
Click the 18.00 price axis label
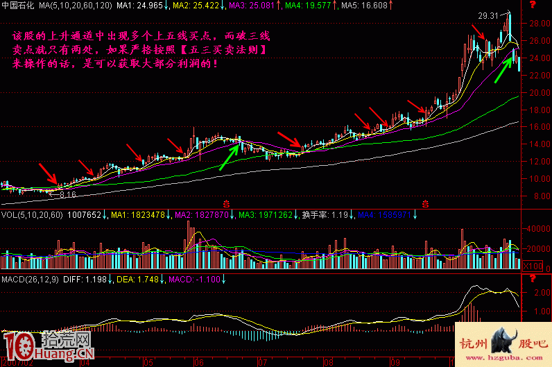tap(540, 110)
